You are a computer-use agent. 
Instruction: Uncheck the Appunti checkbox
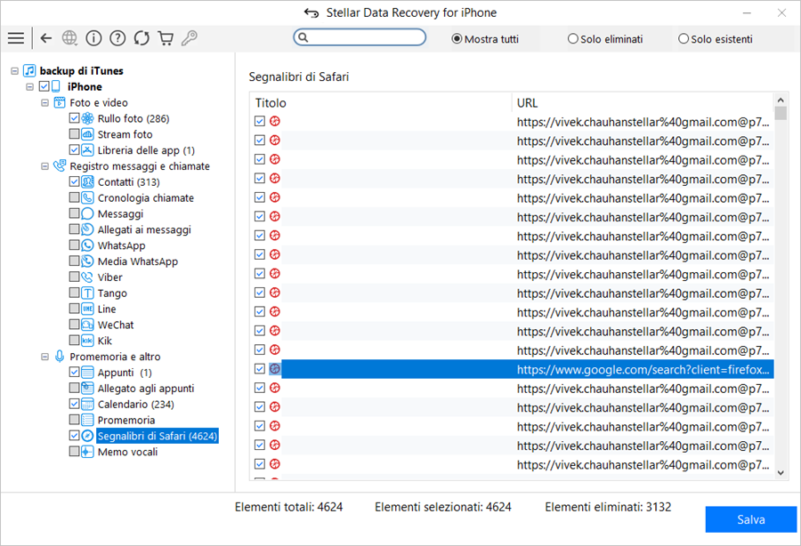click(x=74, y=372)
